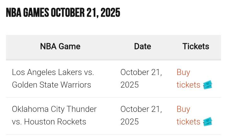Viewport: 227px width, 138px height.
Task: Select the Tickets column header
Action: pyautogui.click(x=196, y=47)
